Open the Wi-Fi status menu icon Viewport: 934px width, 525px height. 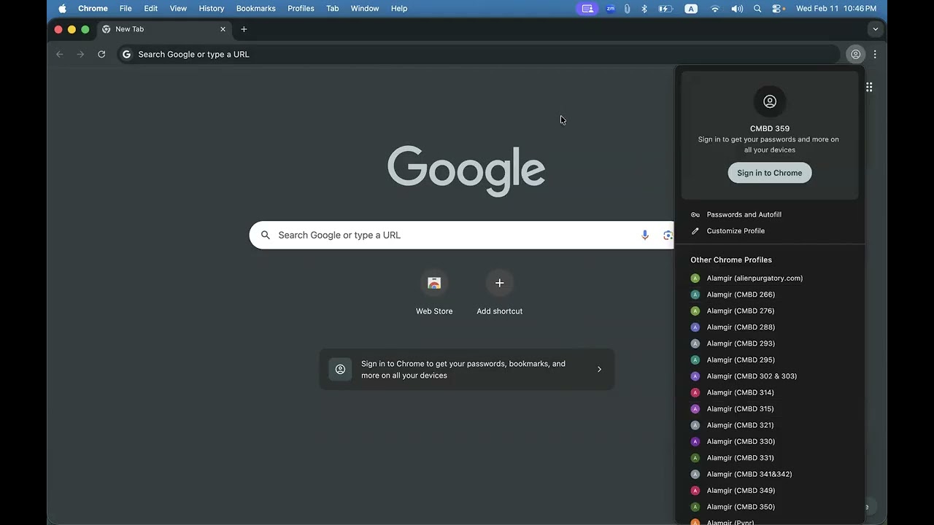click(715, 8)
